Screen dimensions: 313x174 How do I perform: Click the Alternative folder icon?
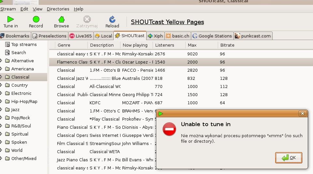pos(7,61)
